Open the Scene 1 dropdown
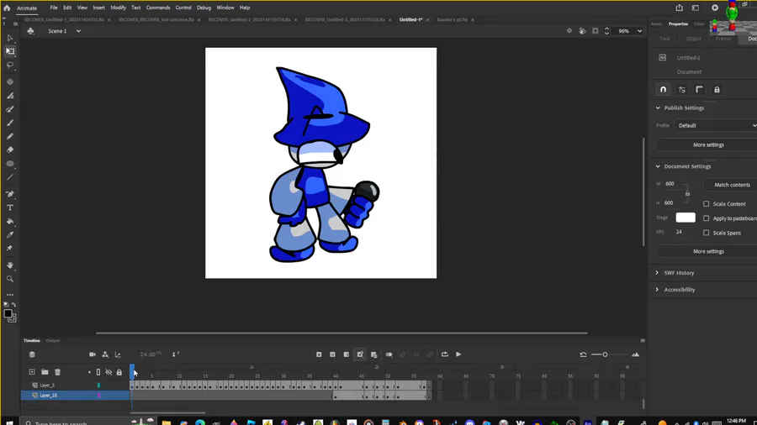757x425 pixels. click(78, 31)
